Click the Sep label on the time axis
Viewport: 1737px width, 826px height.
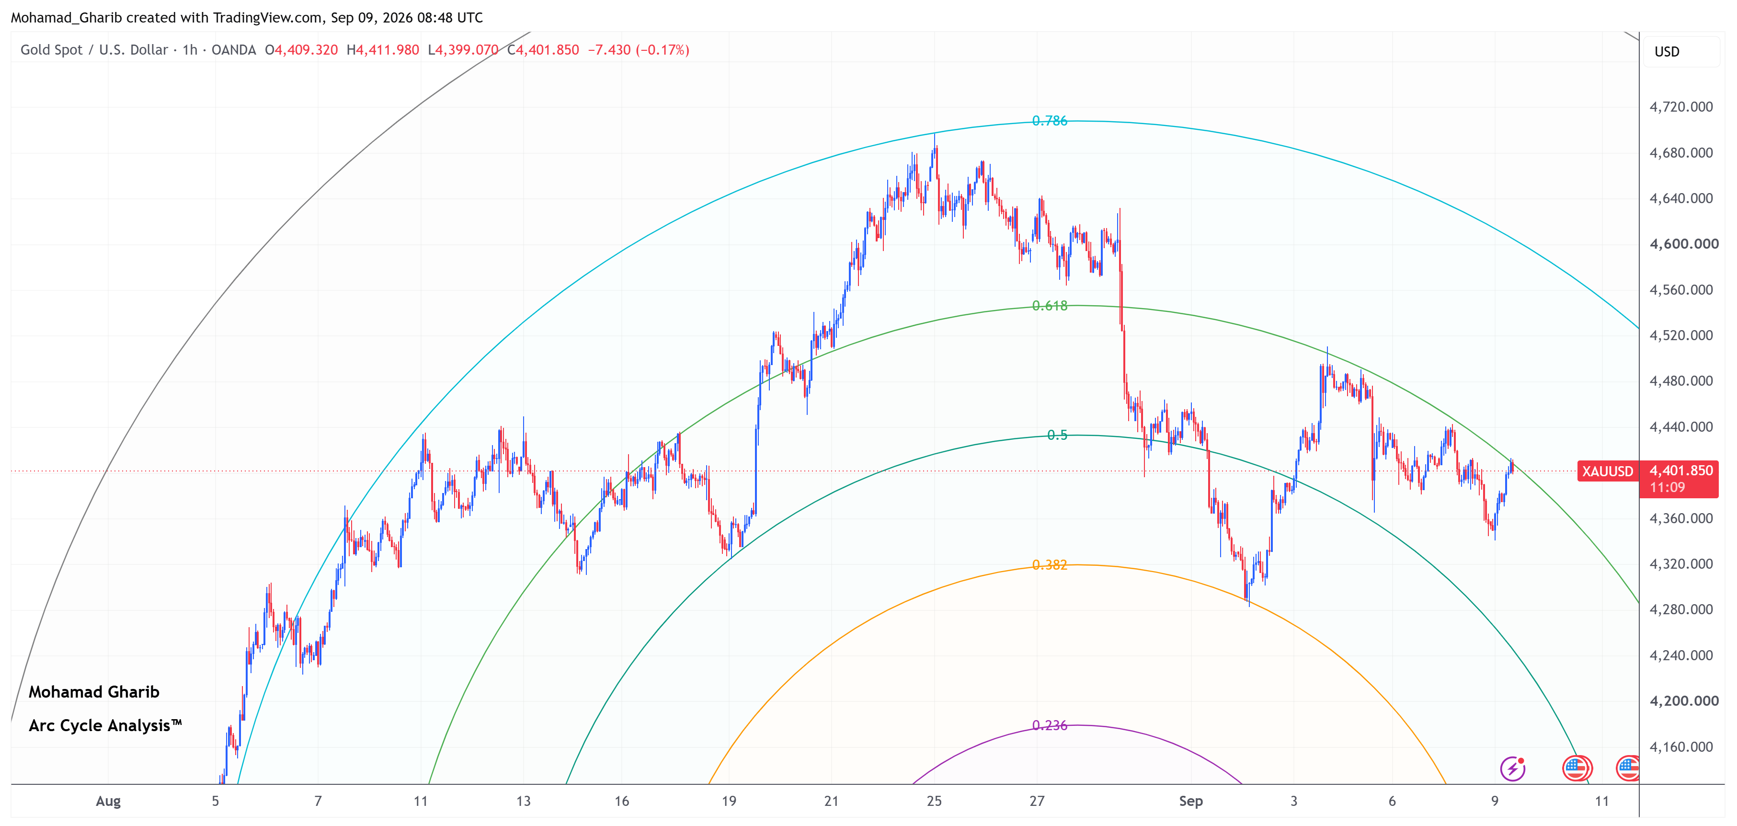pyautogui.click(x=1191, y=802)
